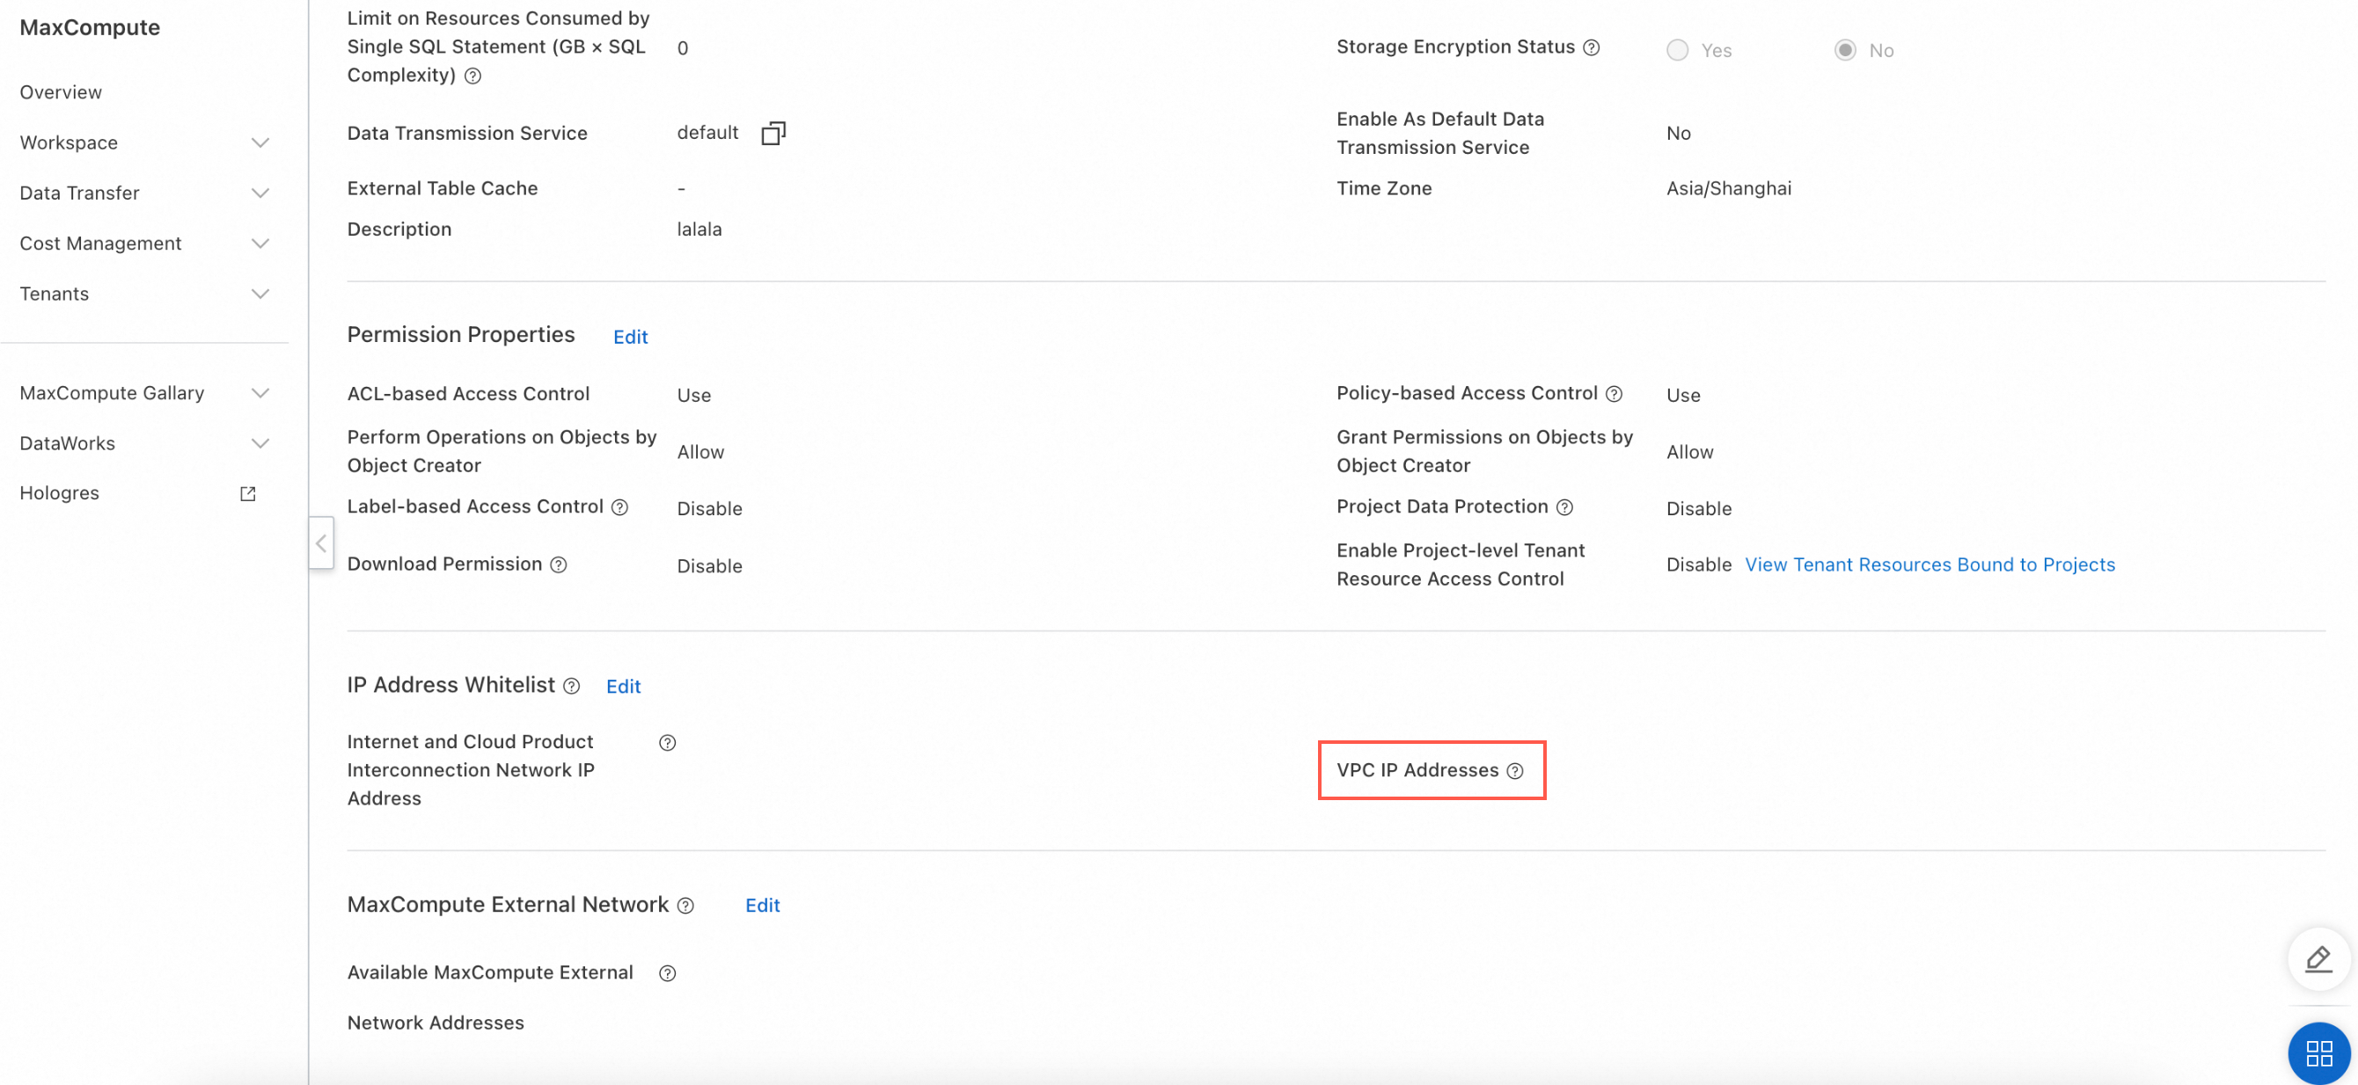This screenshot has width=2358, height=1085.
Task: Open MaxCompute External Network help icon
Action: click(x=685, y=906)
